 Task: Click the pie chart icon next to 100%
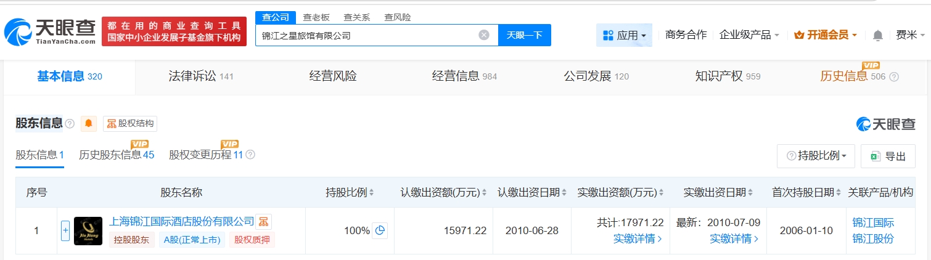click(380, 230)
